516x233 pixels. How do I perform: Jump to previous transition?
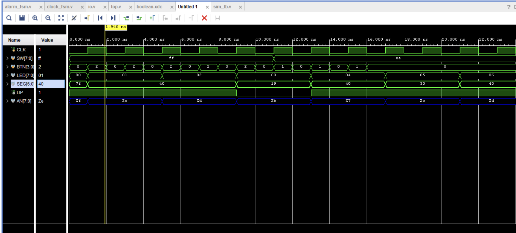(x=126, y=18)
